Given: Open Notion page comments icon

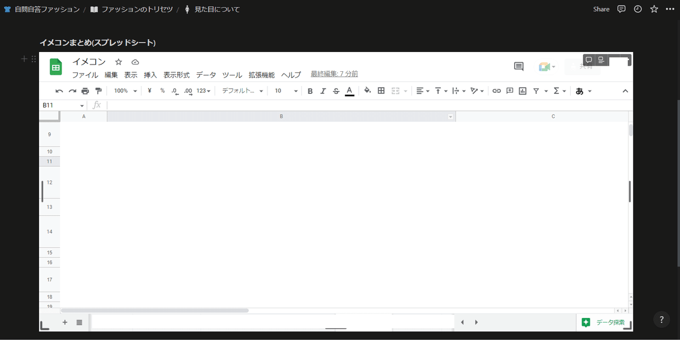Looking at the screenshot, I should click(x=622, y=9).
